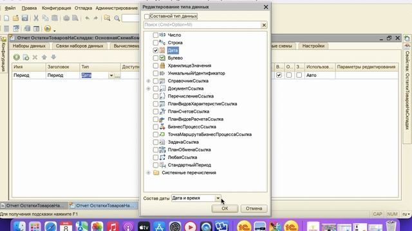The height and width of the screenshot is (231, 412).
Task: Confirm with the OK button
Action: [225, 209]
